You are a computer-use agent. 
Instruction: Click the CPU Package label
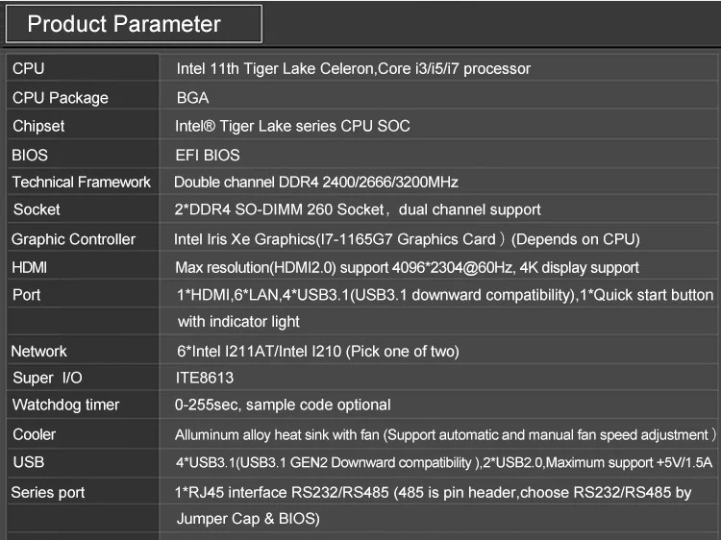click(61, 98)
